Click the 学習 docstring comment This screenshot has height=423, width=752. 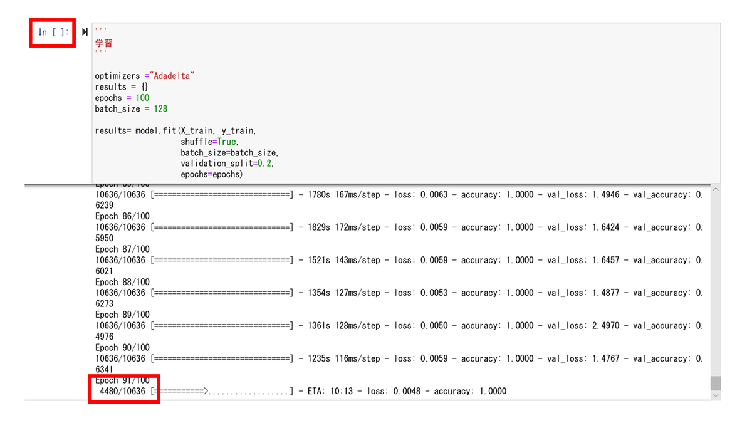tap(103, 43)
